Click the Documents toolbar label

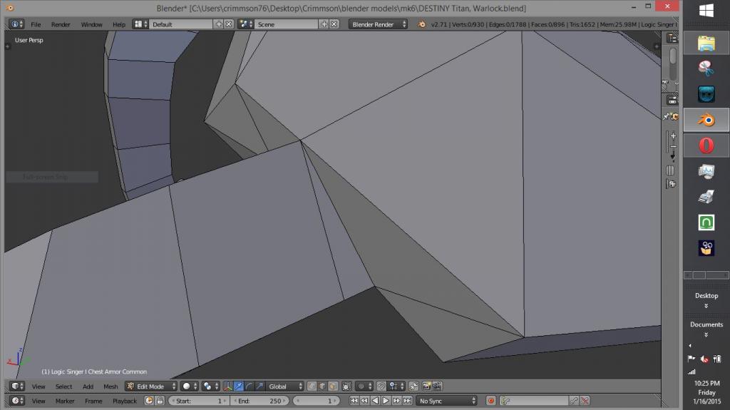706,324
